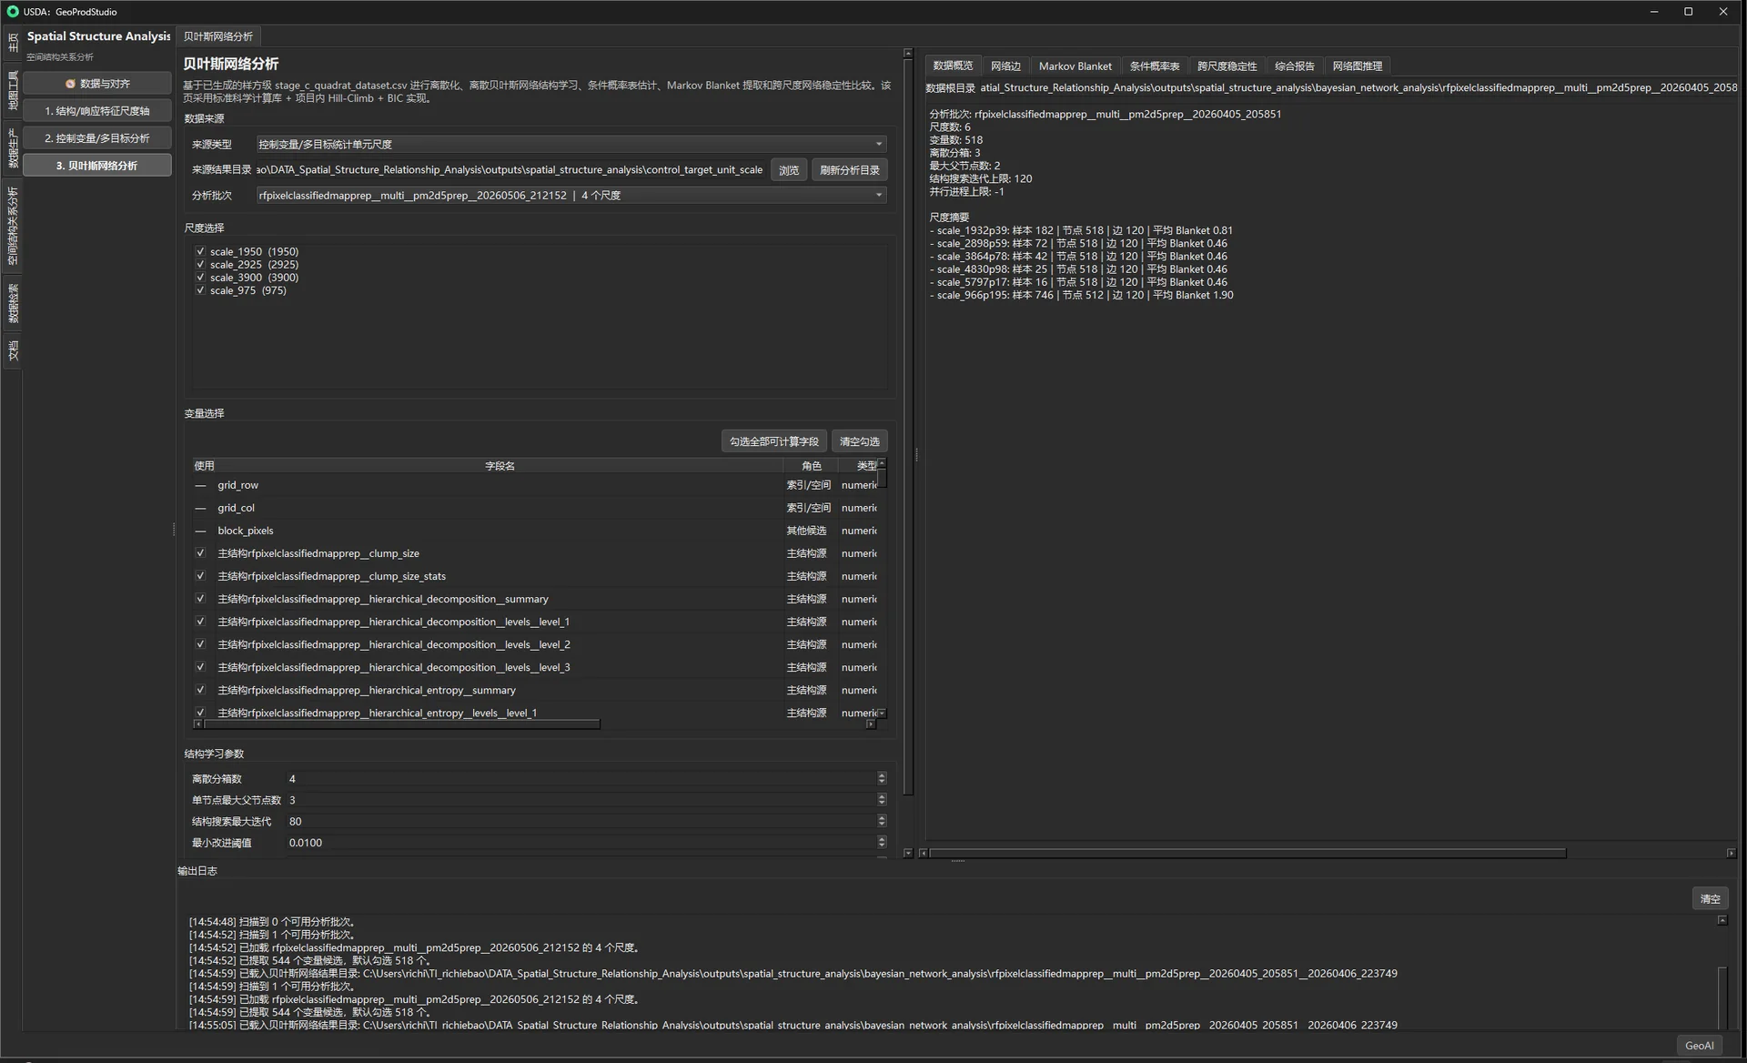
Task: Toggle the scale_975 checkbox
Action: click(200, 290)
